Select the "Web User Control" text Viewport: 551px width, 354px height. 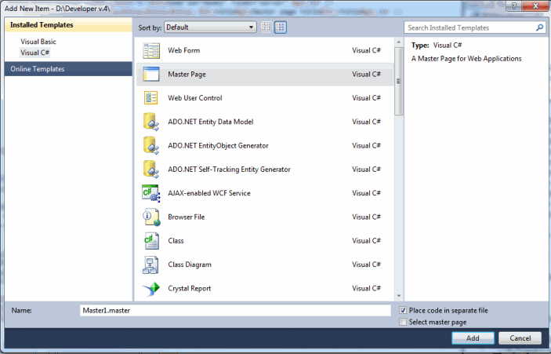195,98
